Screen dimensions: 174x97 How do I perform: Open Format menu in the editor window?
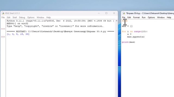[x=136, y=18]
